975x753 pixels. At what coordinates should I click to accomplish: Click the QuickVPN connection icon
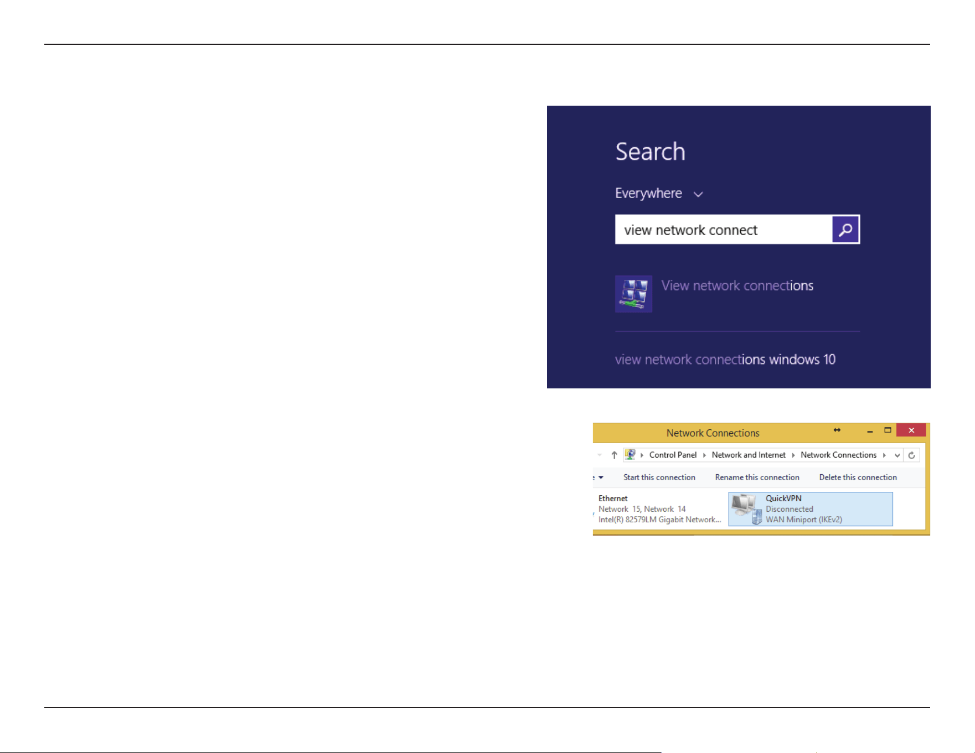(x=746, y=509)
